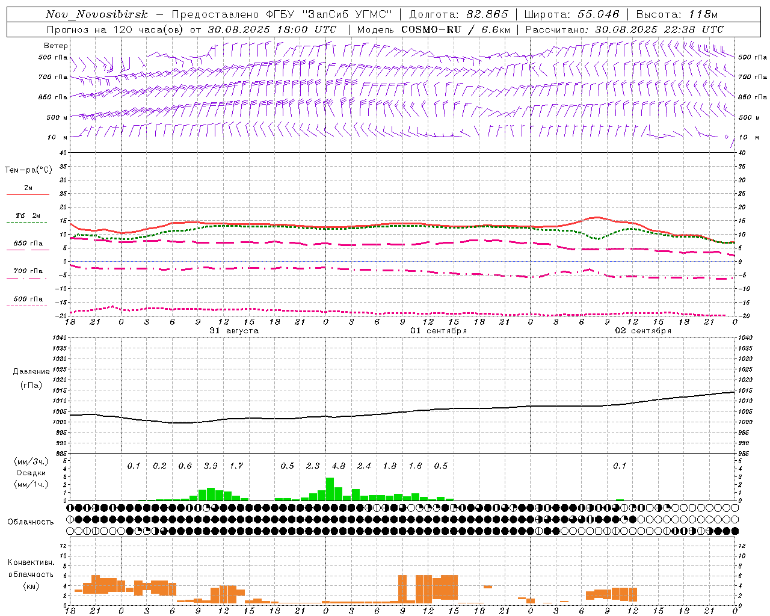770x616 pixels.
Task: Click the 2.4 precipitation total value
Action: pos(364,466)
